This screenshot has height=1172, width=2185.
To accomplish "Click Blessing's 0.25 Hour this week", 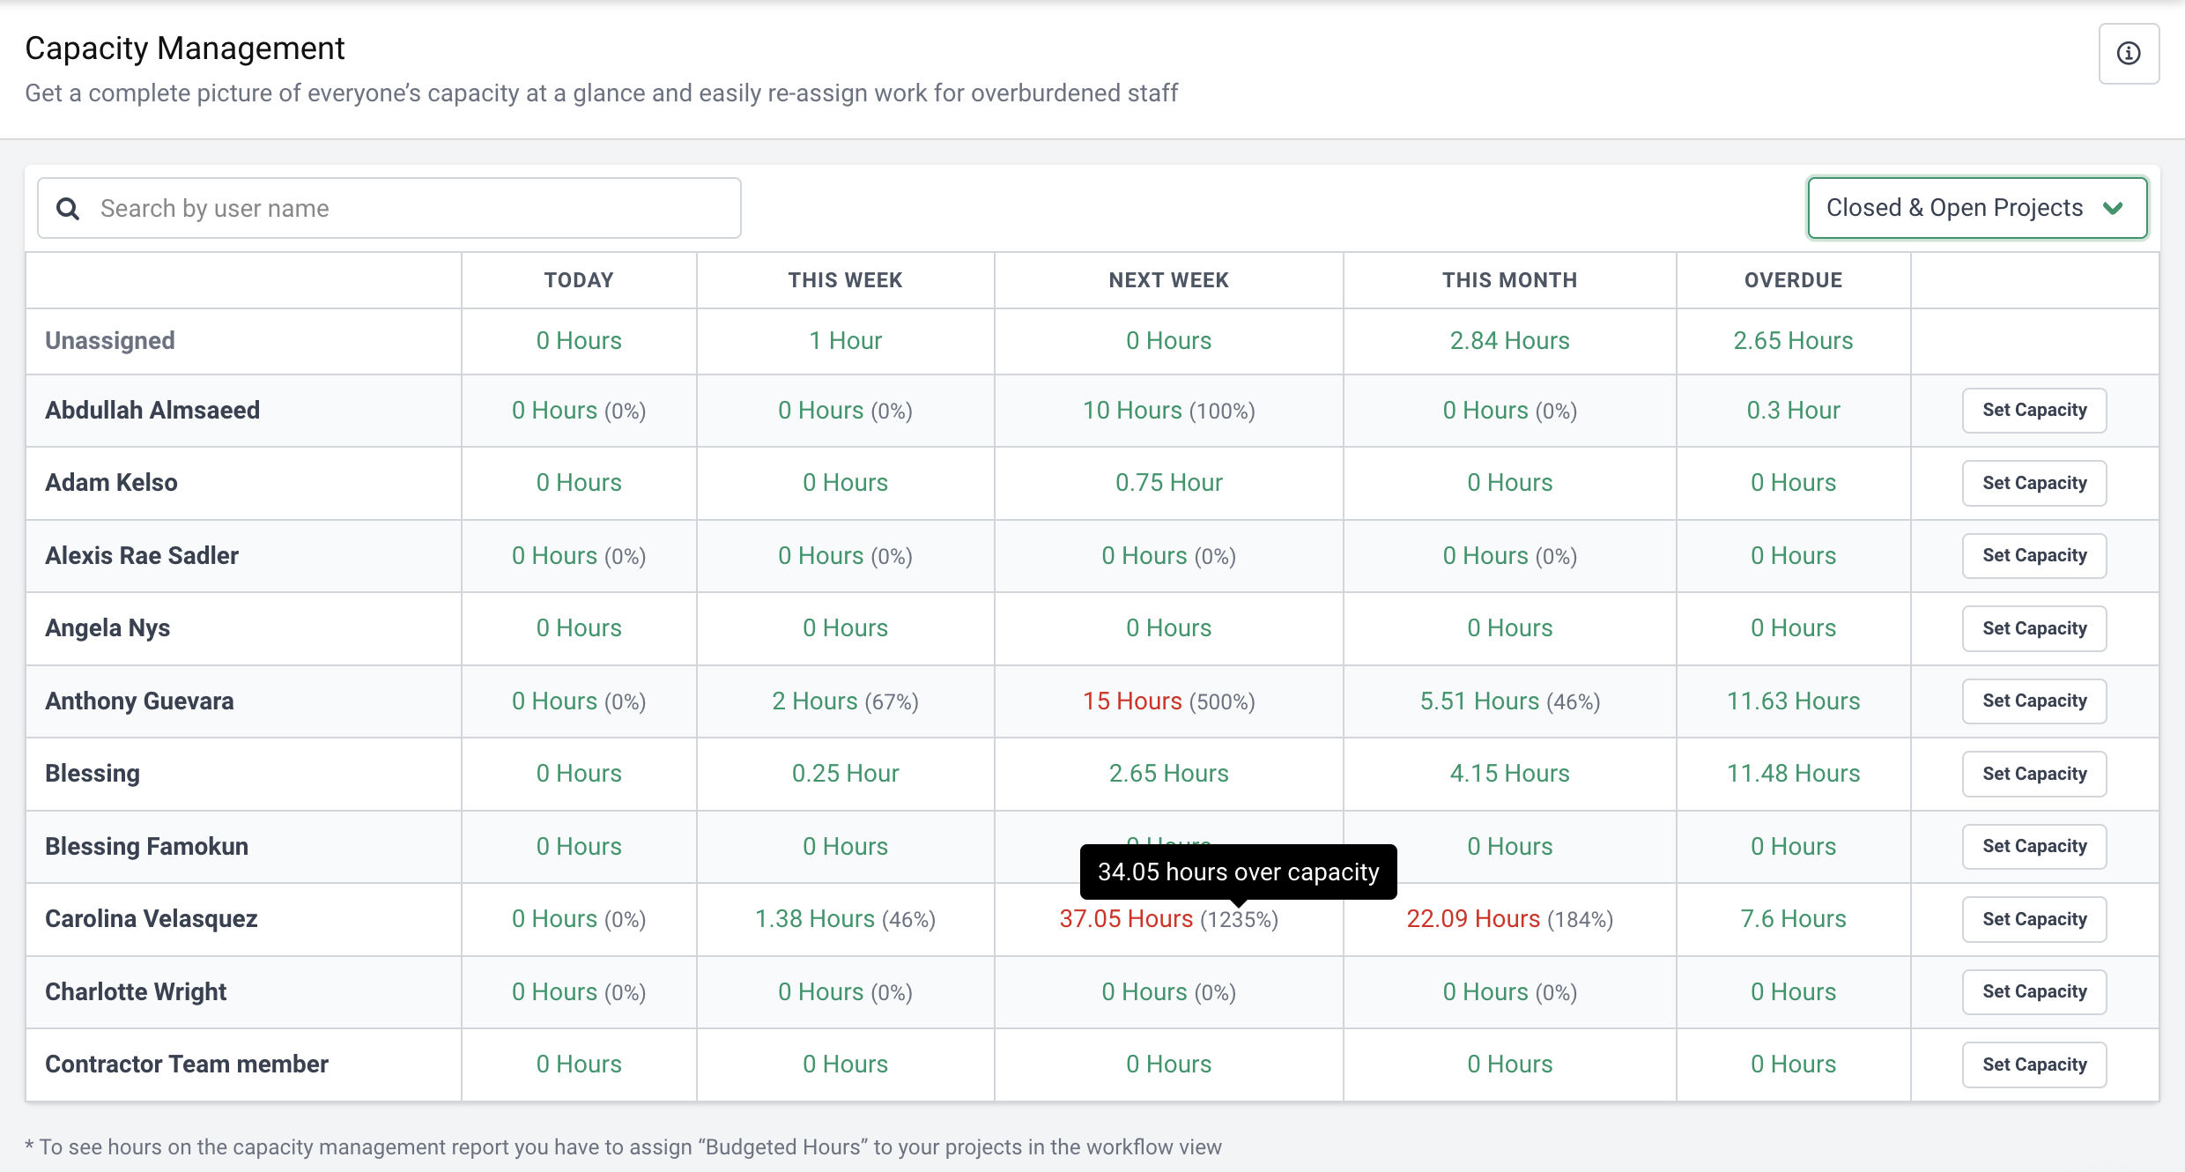I will click(845, 774).
